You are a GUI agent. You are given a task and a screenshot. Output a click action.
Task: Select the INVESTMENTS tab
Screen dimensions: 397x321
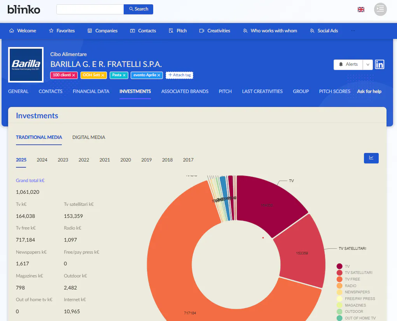135,91
